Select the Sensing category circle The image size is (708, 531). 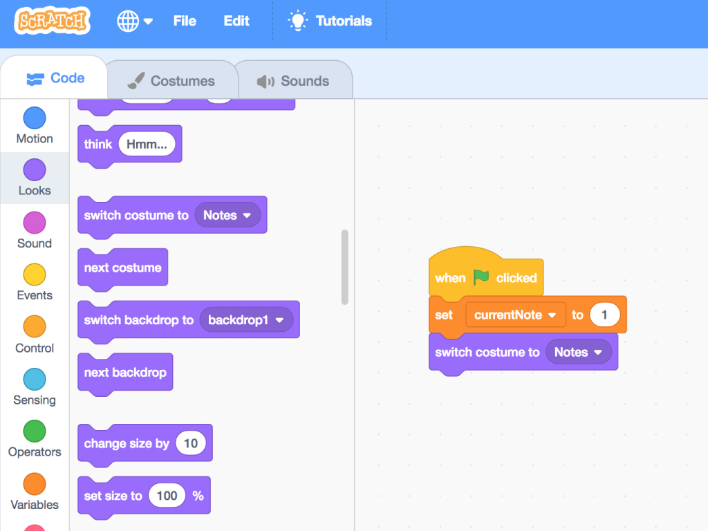click(x=35, y=380)
